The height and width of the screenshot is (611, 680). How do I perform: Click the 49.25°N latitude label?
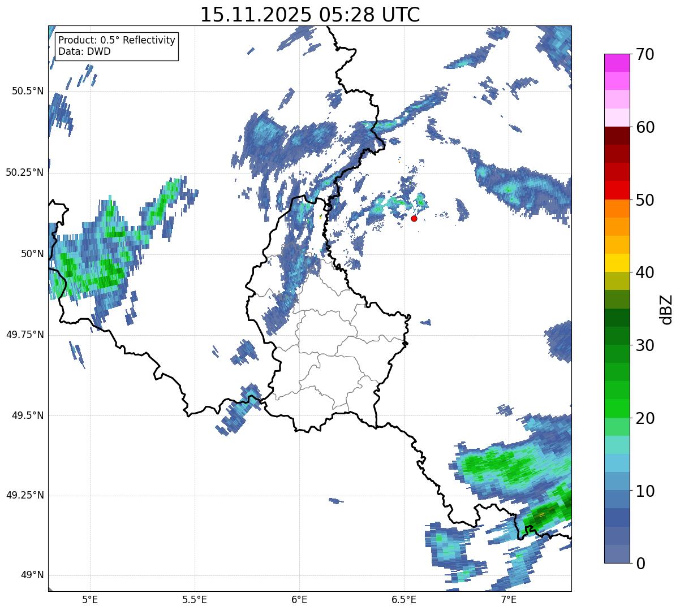click(x=24, y=496)
